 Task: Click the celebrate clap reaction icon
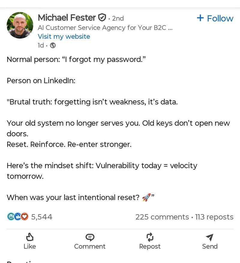tap(17, 216)
